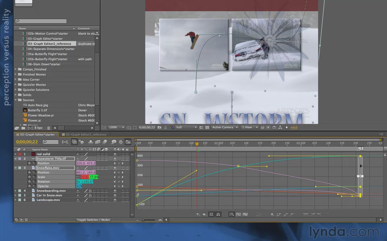This screenshot has width=387, height=241.
Task: Click Show Channel color icon in viewer
Action: 171,127
